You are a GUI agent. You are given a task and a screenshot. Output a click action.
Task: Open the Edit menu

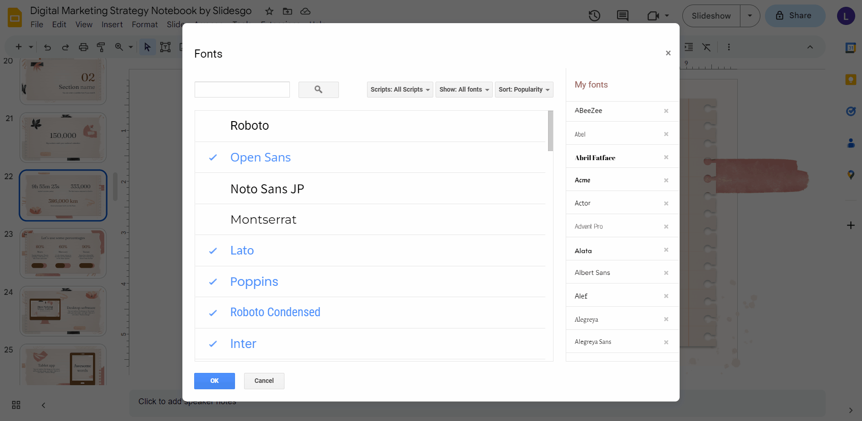(x=59, y=24)
